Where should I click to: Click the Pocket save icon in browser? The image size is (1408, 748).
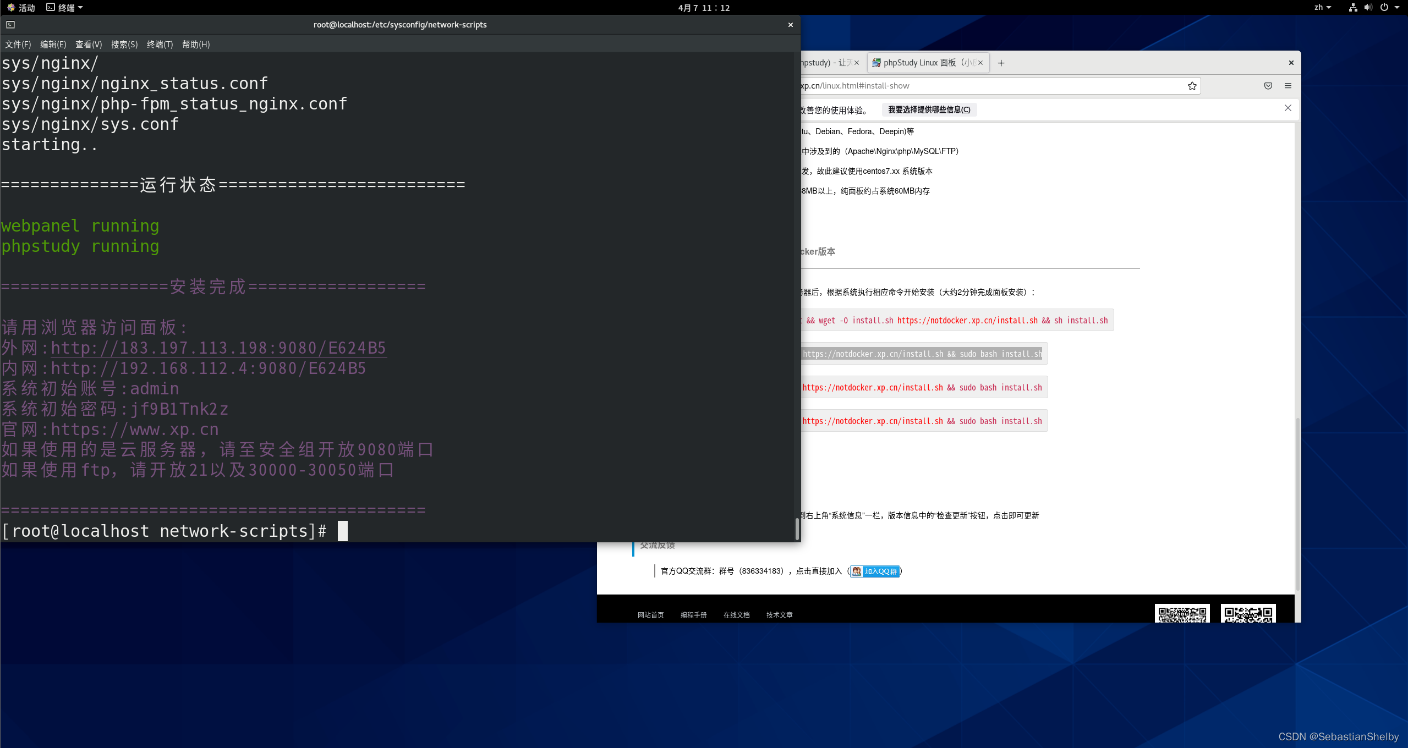click(1268, 86)
